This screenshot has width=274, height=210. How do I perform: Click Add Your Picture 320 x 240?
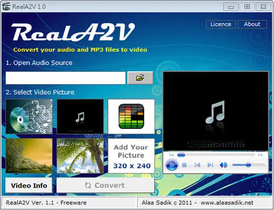(131, 156)
